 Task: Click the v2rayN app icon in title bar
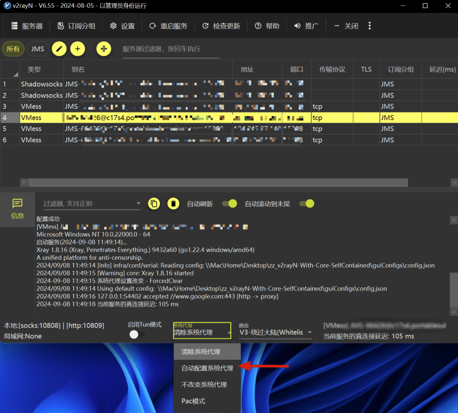[x=7, y=6]
